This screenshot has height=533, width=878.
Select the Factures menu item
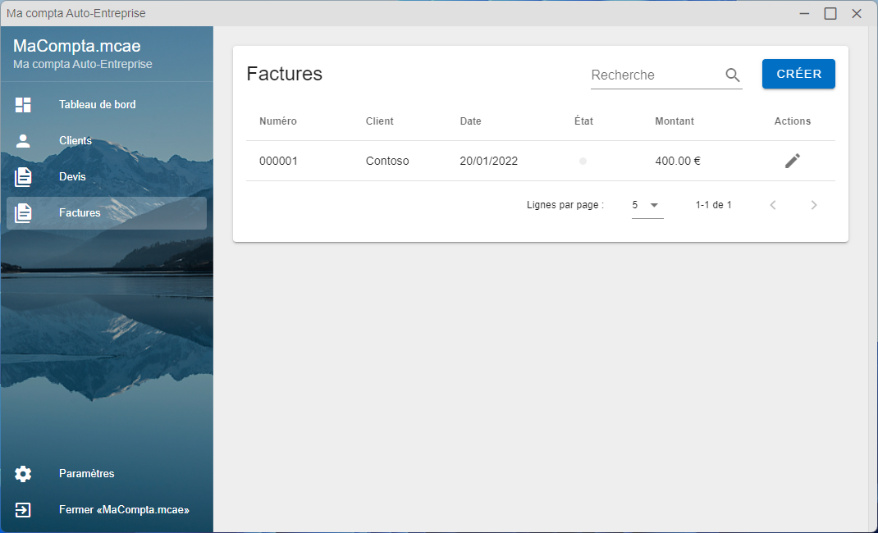pos(107,213)
